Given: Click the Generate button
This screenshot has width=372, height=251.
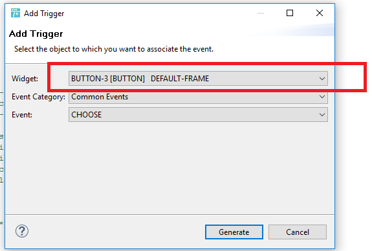Looking at the screenshot, I should click(x=234, y=232).
